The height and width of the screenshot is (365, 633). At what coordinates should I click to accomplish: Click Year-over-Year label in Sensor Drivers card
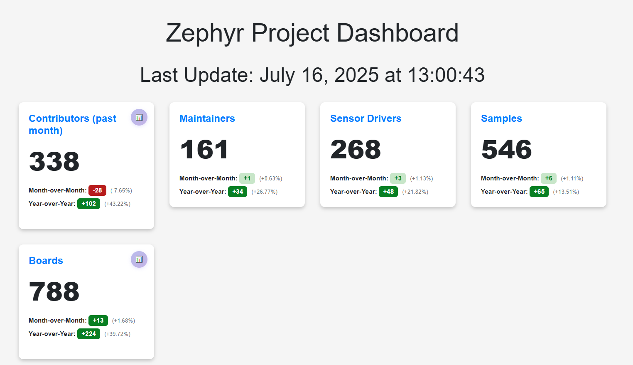353,192
